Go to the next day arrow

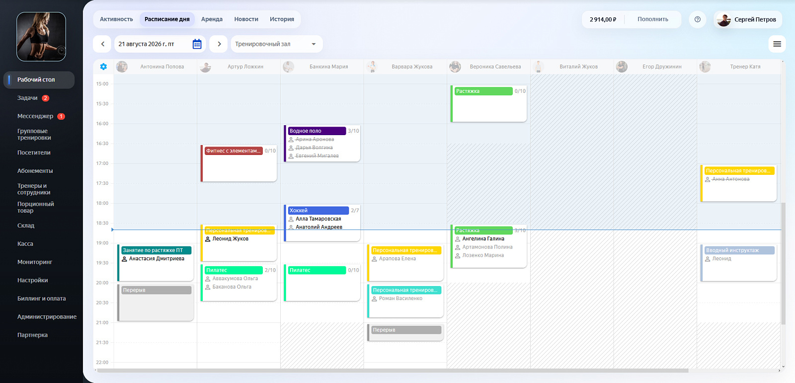point(219,44)
